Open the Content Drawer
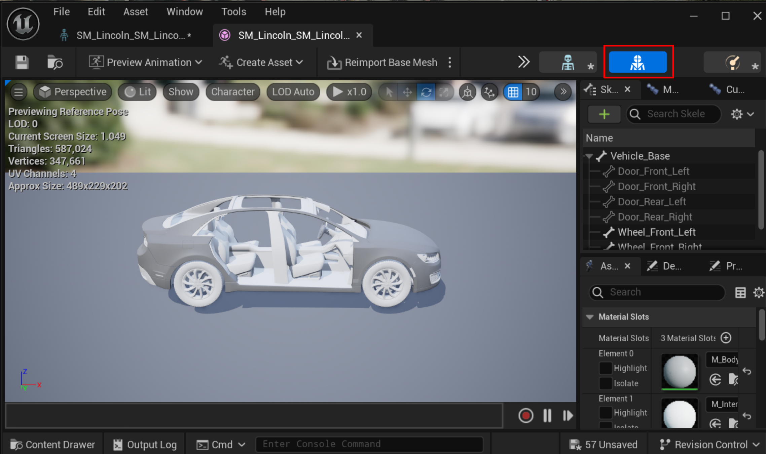 tap(53, 445)
